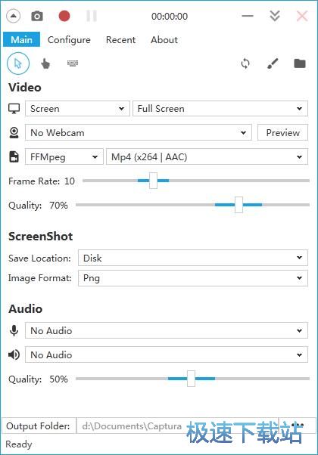The width and height of the screenshot is (318, 455).
Task: Click the Output Folder path field
Action: click(177, 426)
